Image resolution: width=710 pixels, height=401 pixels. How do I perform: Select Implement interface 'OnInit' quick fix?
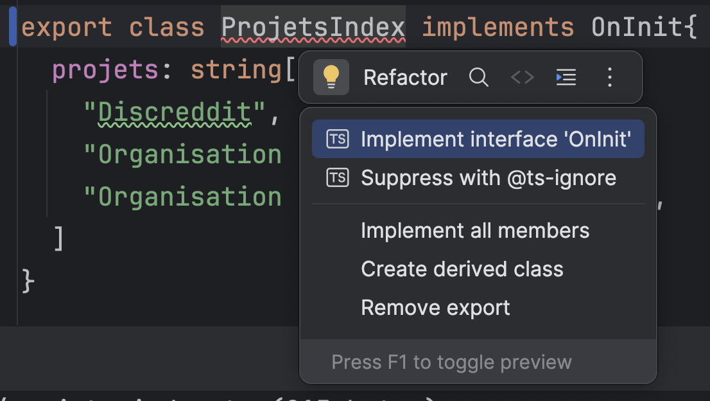coord(496,139)
